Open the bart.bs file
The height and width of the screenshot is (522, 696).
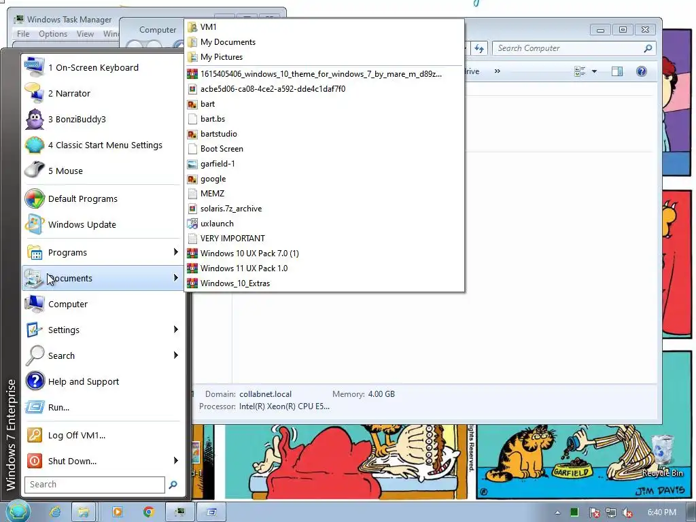[324, 118]
